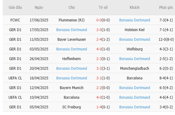Click the Borussia Dortmund link against SC Freiburg

point(135,107)
